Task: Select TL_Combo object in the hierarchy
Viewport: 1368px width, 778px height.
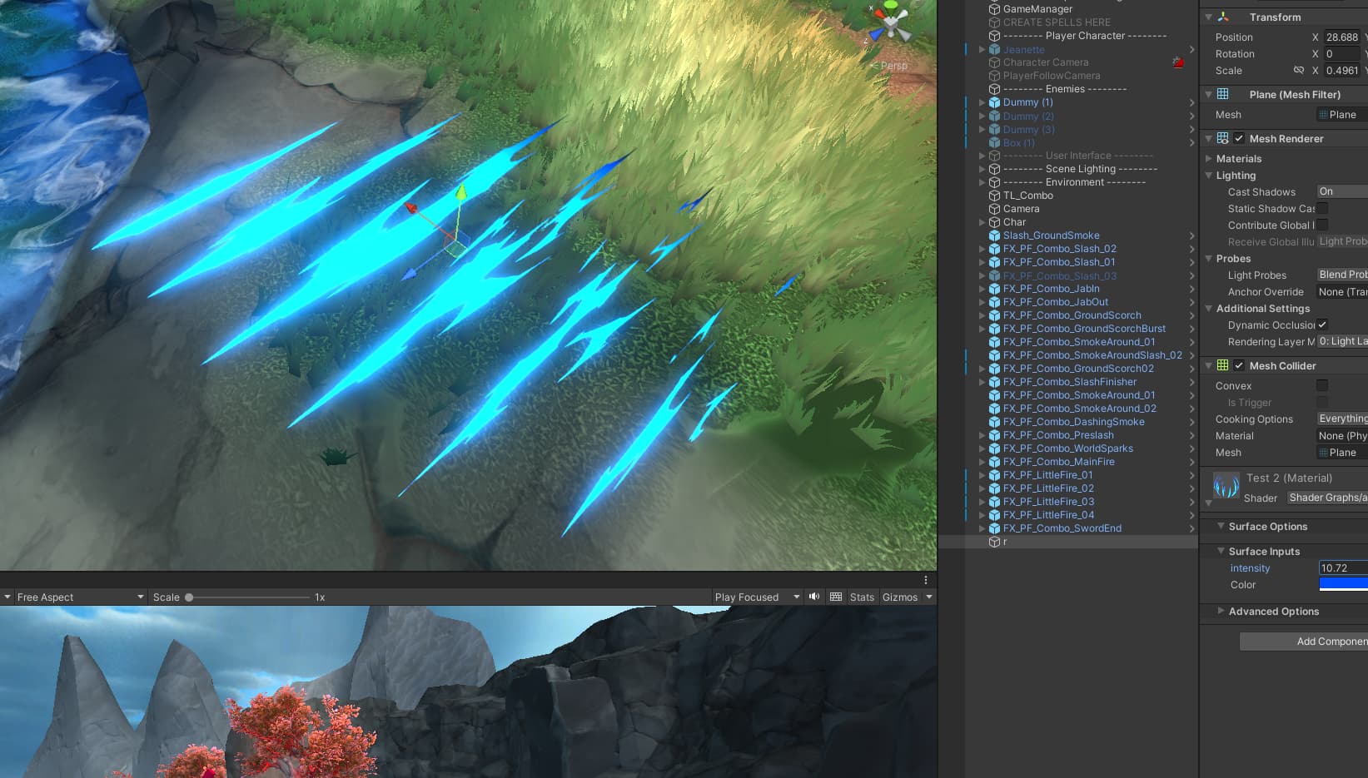Action: [1027, 196]
